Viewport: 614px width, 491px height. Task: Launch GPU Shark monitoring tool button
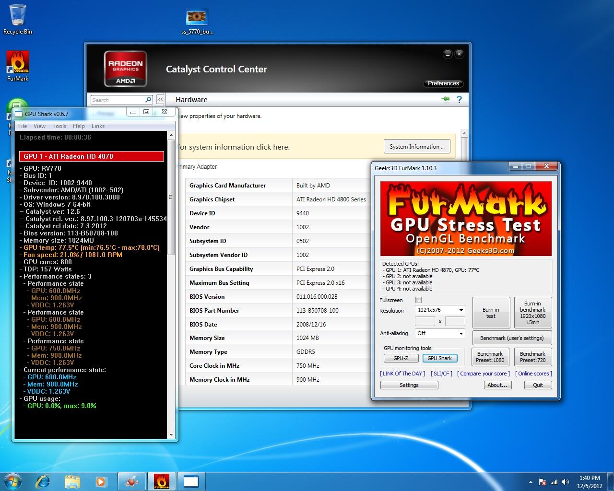click(439, 358)
